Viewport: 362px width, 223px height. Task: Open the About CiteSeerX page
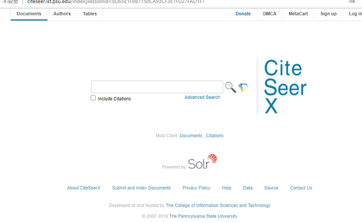tap(84, 188)
